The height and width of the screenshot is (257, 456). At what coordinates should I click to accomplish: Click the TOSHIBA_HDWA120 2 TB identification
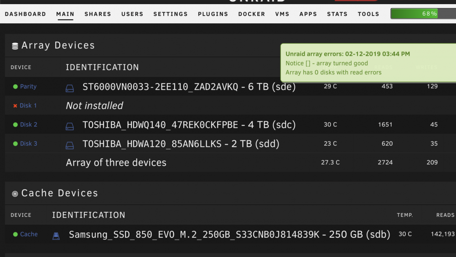(x=181, y=144)
